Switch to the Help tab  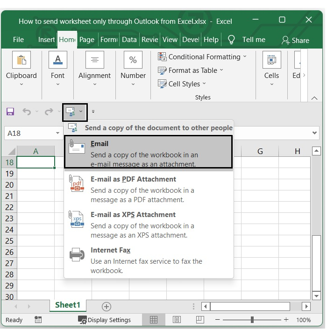[211, 40]
